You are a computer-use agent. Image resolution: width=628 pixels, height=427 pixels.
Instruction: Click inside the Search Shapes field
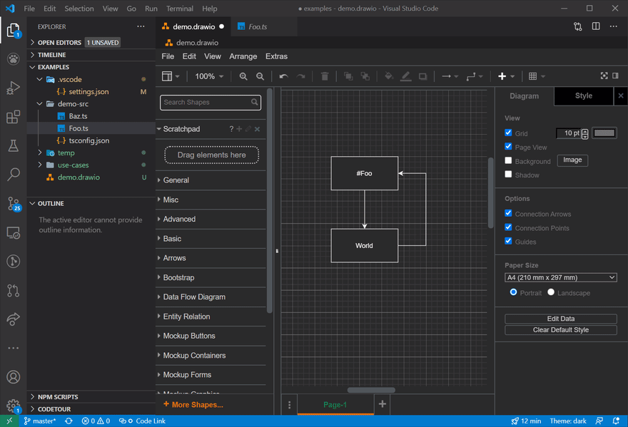(206, 102)
